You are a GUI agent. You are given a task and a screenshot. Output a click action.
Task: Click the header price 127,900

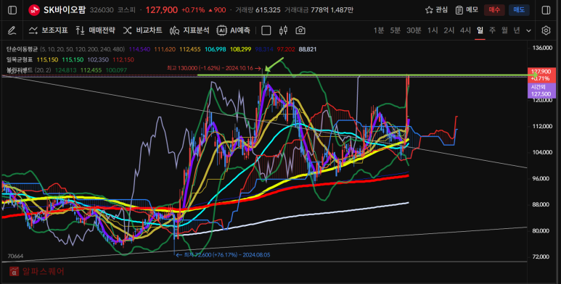point(161,10)
